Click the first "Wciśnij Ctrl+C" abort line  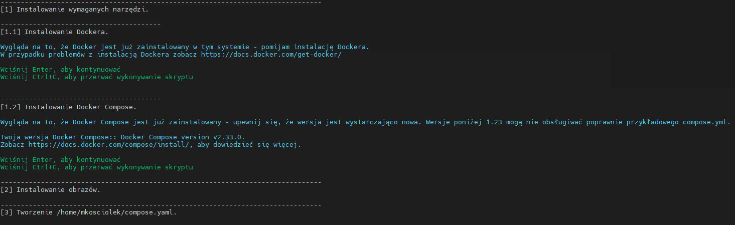point(96,77)
